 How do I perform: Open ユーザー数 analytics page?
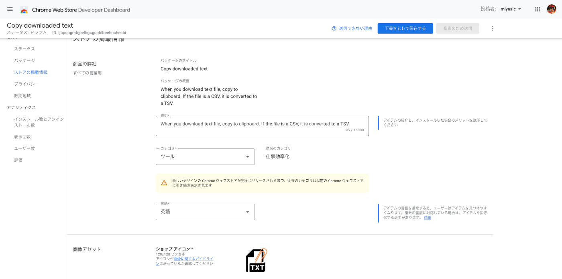(24, 149)
